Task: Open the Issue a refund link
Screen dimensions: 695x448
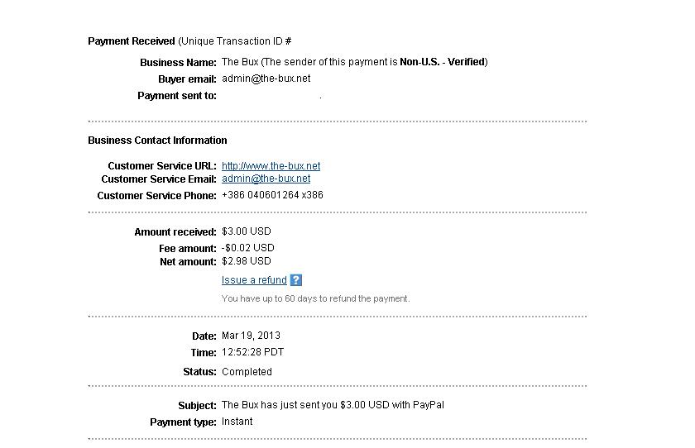Action: [x=254, y=280]
